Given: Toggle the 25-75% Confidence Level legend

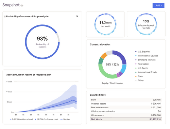Looking at the screenshot, I should coord(47,119).
